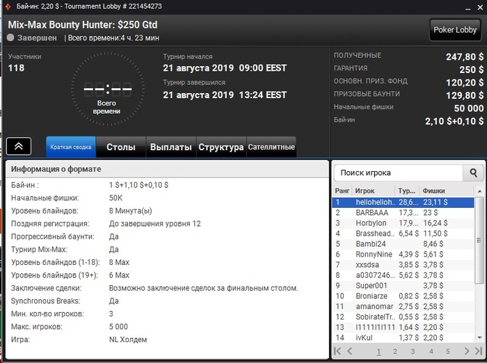Select player SobiratelTr.. row
Image resolution: width=487 pixels, height=363 pixels.
coord(403,316)
